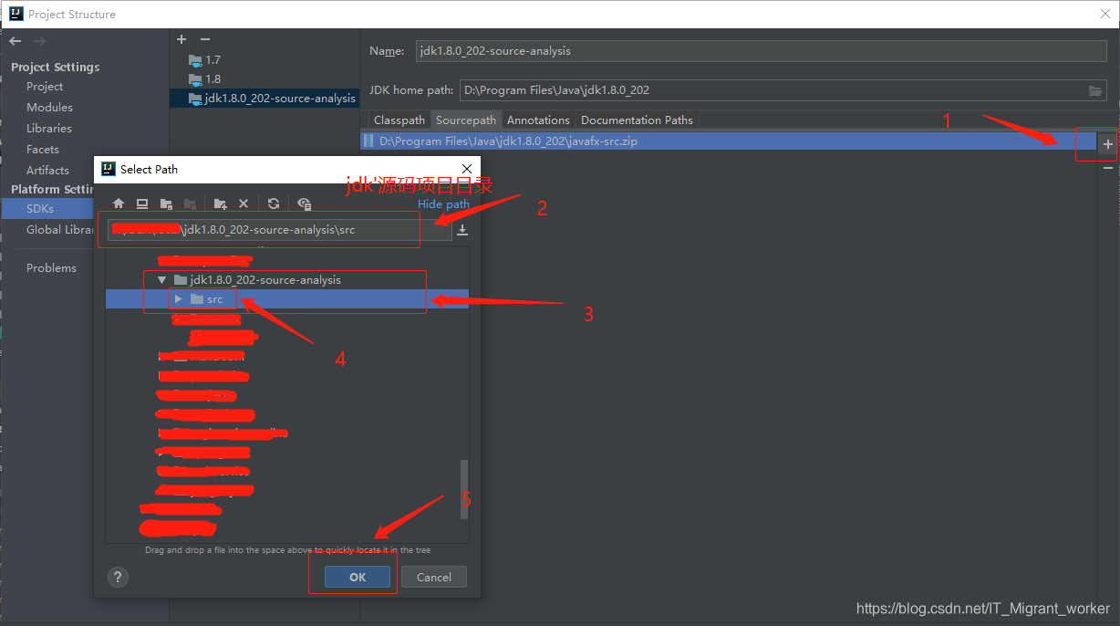Add a new SDK with plus icon
The width and height of the screenshot is (1120, 626).
click(181, 39)
